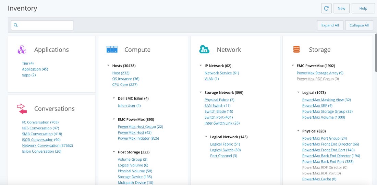Viewport: 377px width, 185px height.
Task: Open PowerMax Port Group (24) link
Action: click(x=324, y=138)
